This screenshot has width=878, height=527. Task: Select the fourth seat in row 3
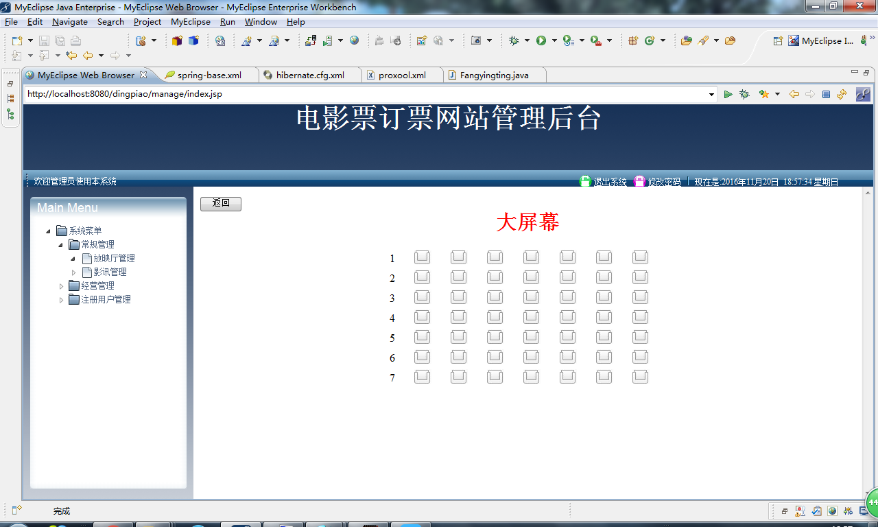(531, 298)
